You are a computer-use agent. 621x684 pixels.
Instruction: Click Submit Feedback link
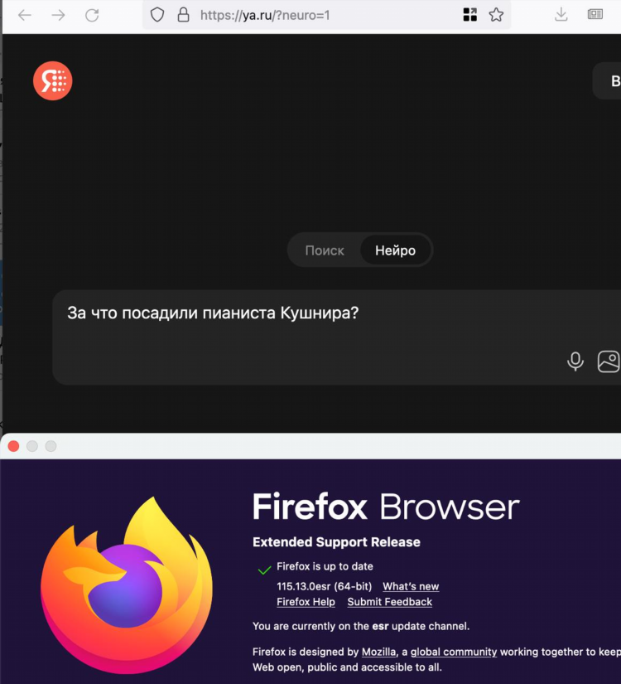(390, 602)
